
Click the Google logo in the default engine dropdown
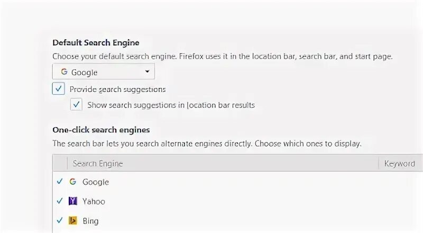[64, 72]
